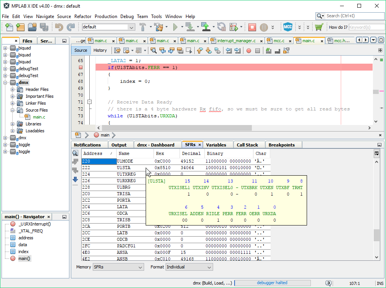
Task: Click the SFR search magnifier icon
Action: pos(75,153)
